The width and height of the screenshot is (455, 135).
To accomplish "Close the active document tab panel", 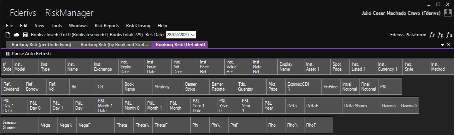I will (449, 45).
